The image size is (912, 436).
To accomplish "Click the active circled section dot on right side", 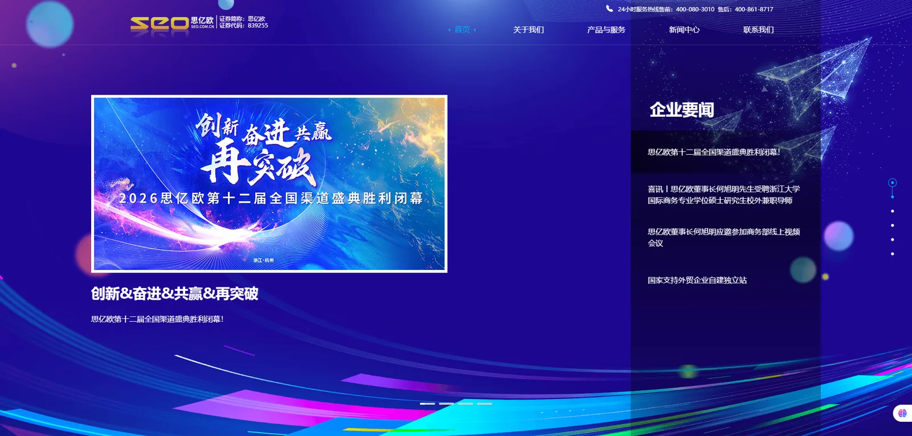I will click(893, 183).
